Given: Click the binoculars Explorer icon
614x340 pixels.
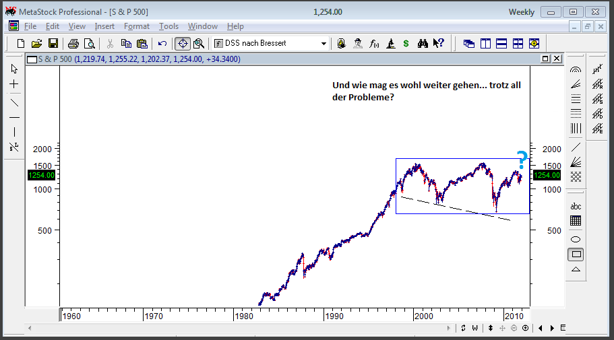Looking at the screenshot, I should [x=423, y=44].
